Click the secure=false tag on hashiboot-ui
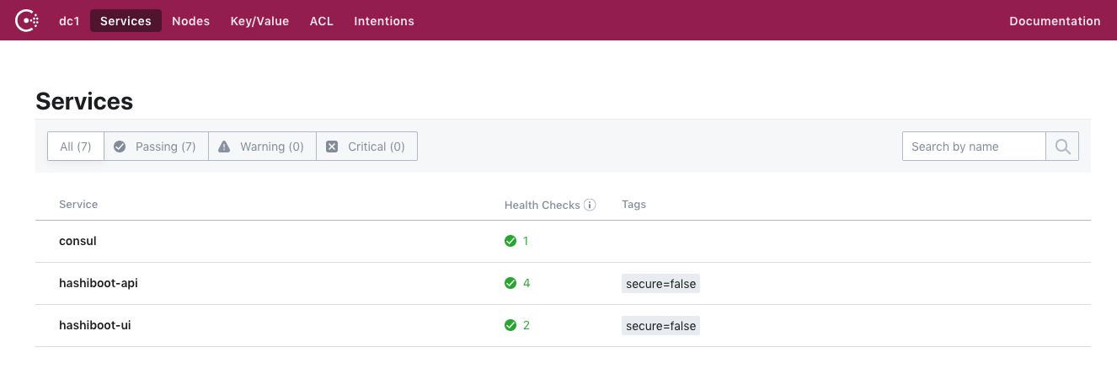 point(660,326)
